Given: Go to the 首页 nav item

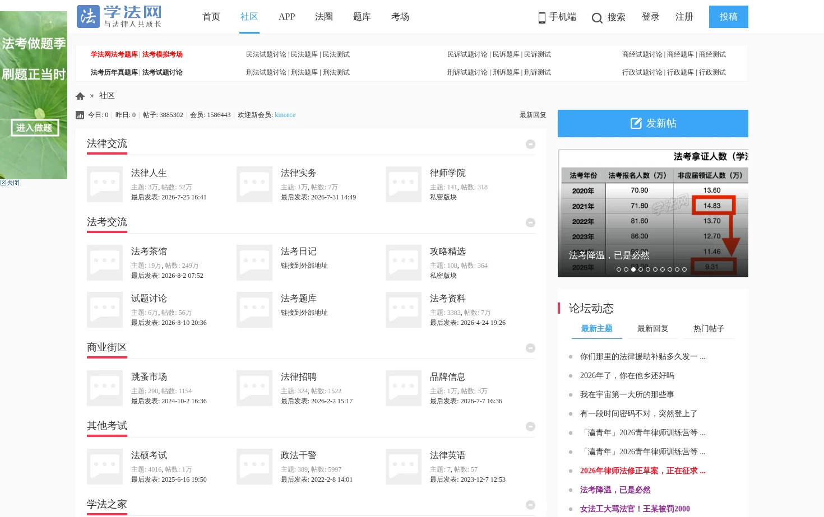Looking at the screenshot, I should click(x=211, y=17).
